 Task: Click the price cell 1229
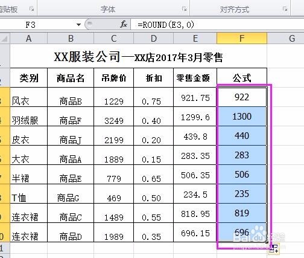coord(114,97)
